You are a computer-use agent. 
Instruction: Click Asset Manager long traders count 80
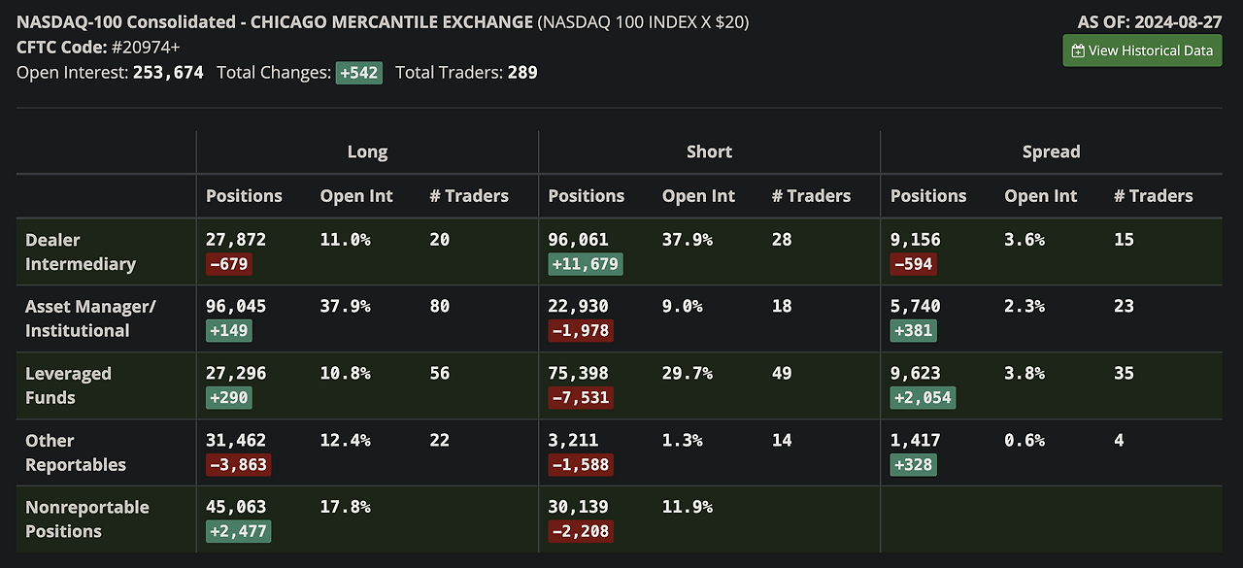[439, 306]
